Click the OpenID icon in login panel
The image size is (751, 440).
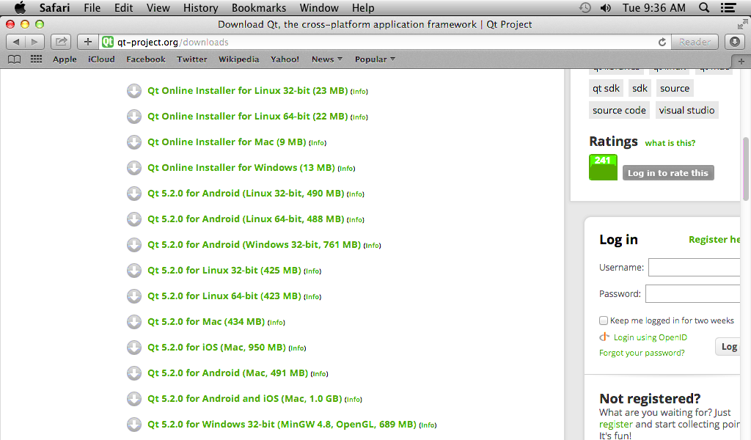pos(604,337)
